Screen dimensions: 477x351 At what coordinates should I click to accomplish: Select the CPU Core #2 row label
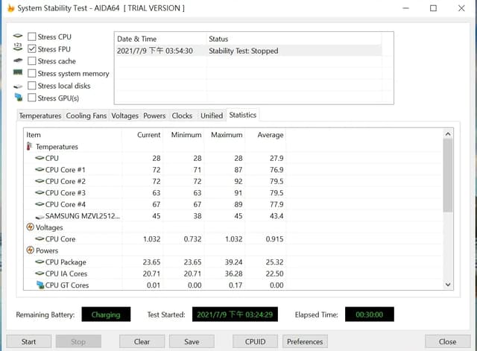[x=66, y=181]
